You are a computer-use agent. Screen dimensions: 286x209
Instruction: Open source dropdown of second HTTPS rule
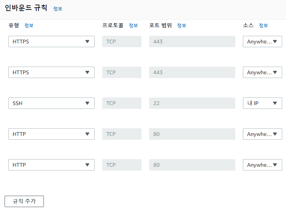click(x=262, y=72)
